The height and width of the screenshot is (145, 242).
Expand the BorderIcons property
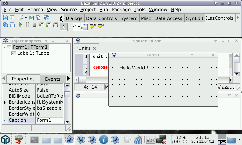[x=5, y=102]
